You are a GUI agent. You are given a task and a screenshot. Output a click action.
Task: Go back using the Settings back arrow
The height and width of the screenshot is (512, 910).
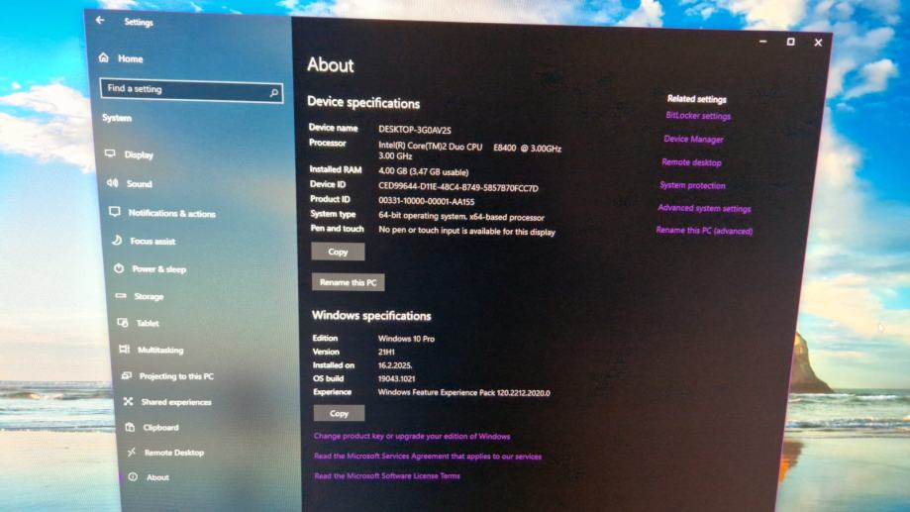point(100,21)
